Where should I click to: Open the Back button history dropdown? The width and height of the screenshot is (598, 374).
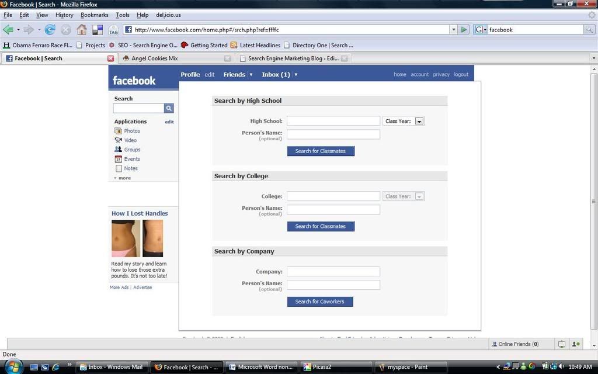click(18, 29)
